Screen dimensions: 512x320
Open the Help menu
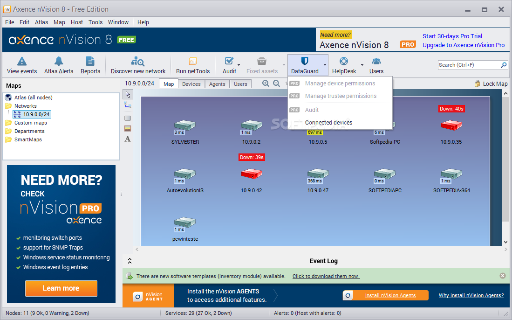[x=143, y=22]
